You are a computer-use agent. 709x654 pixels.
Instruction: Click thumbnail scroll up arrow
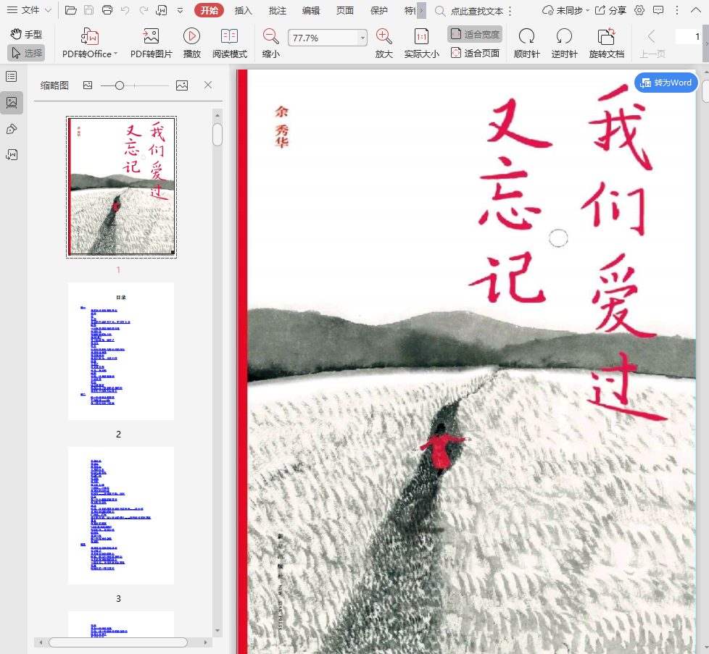[217, 116]
